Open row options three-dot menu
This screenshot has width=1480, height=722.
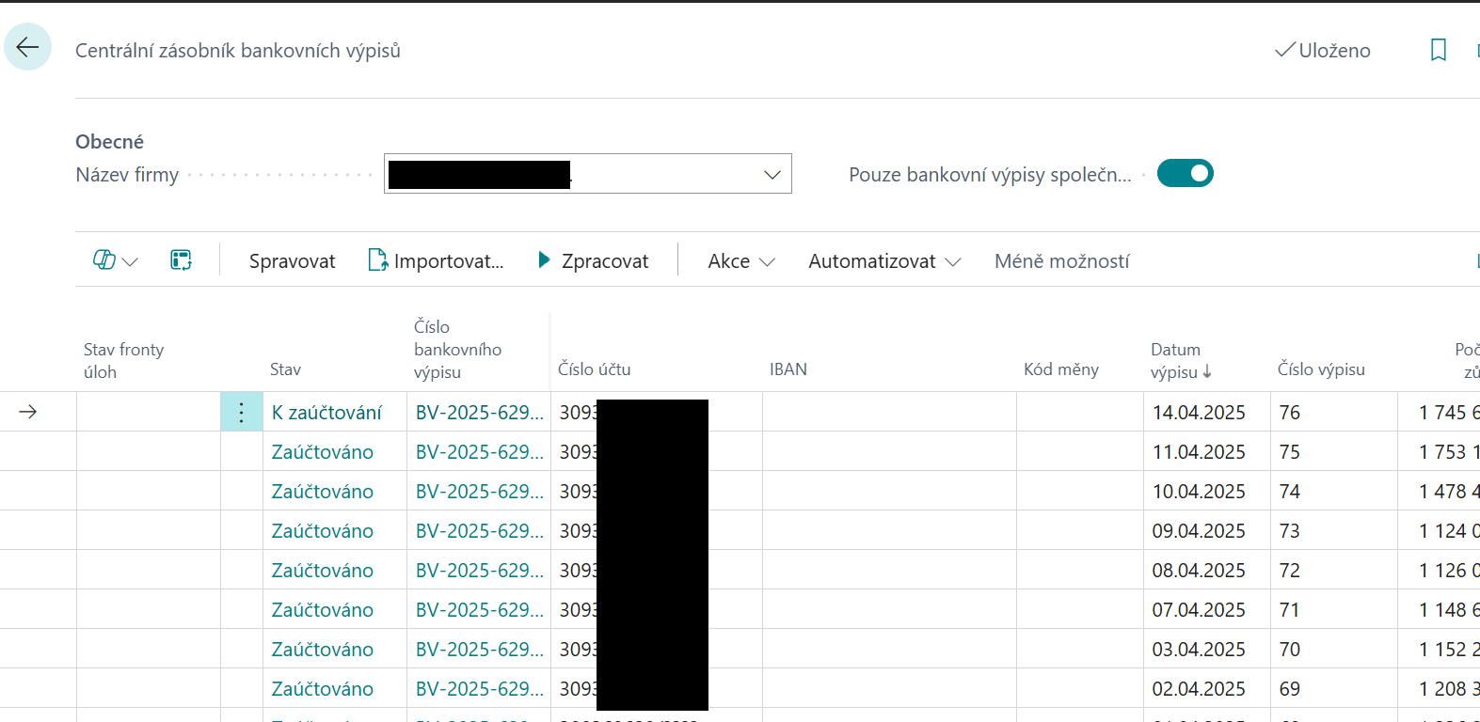click(241, 412)
